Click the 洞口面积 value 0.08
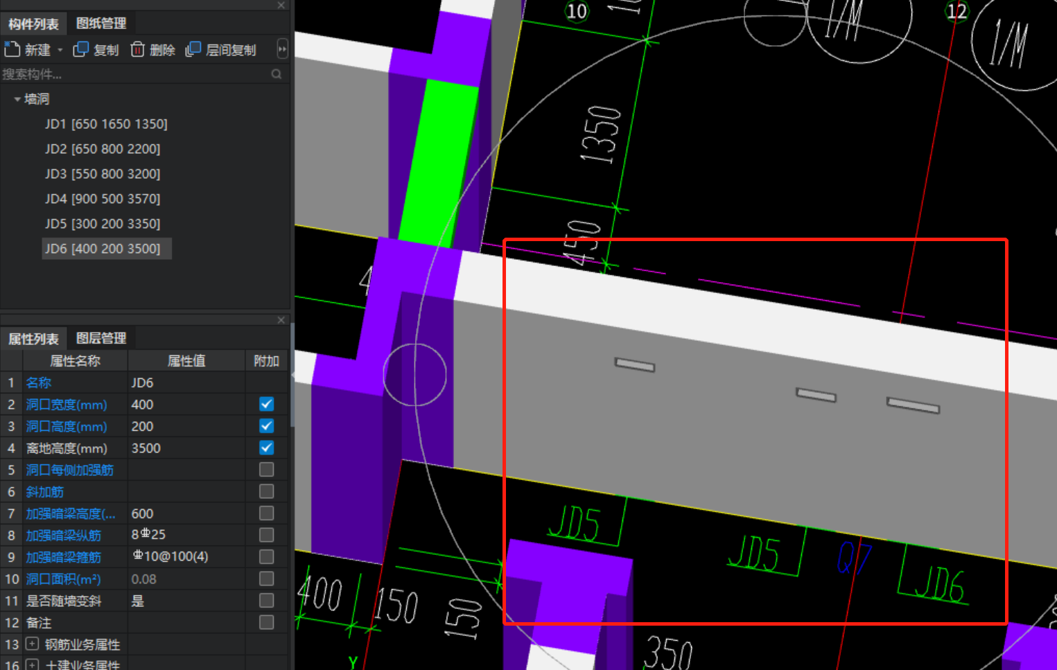The height and width of the screenshot is (670, 1057). click(186, 579)
